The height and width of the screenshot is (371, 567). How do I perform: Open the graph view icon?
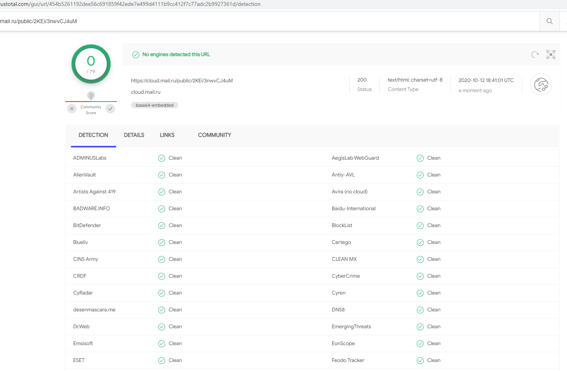(551, 55)
